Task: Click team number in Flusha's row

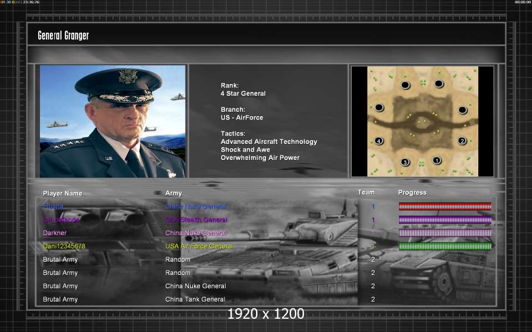Action: [x=373, y=206]
